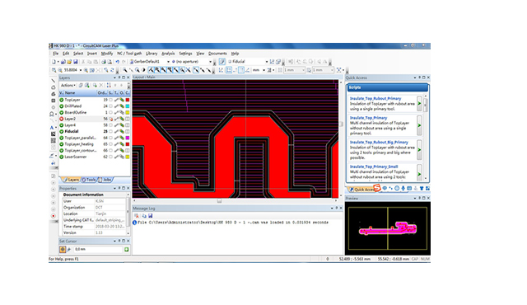Open the Insulate_Top_Rubout_Big_Primary script link
This screenshot has height=305, width=527.
(379, 143)
